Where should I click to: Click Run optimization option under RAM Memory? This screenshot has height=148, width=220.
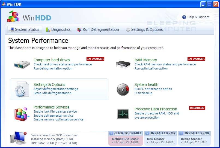[x=151, y=68]
